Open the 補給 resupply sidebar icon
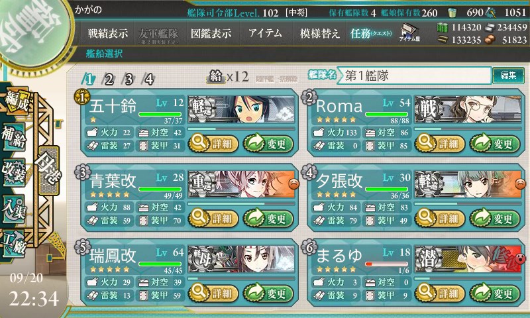Image resolution: width=530 pixels, height=318 pixels. [14, 136]
